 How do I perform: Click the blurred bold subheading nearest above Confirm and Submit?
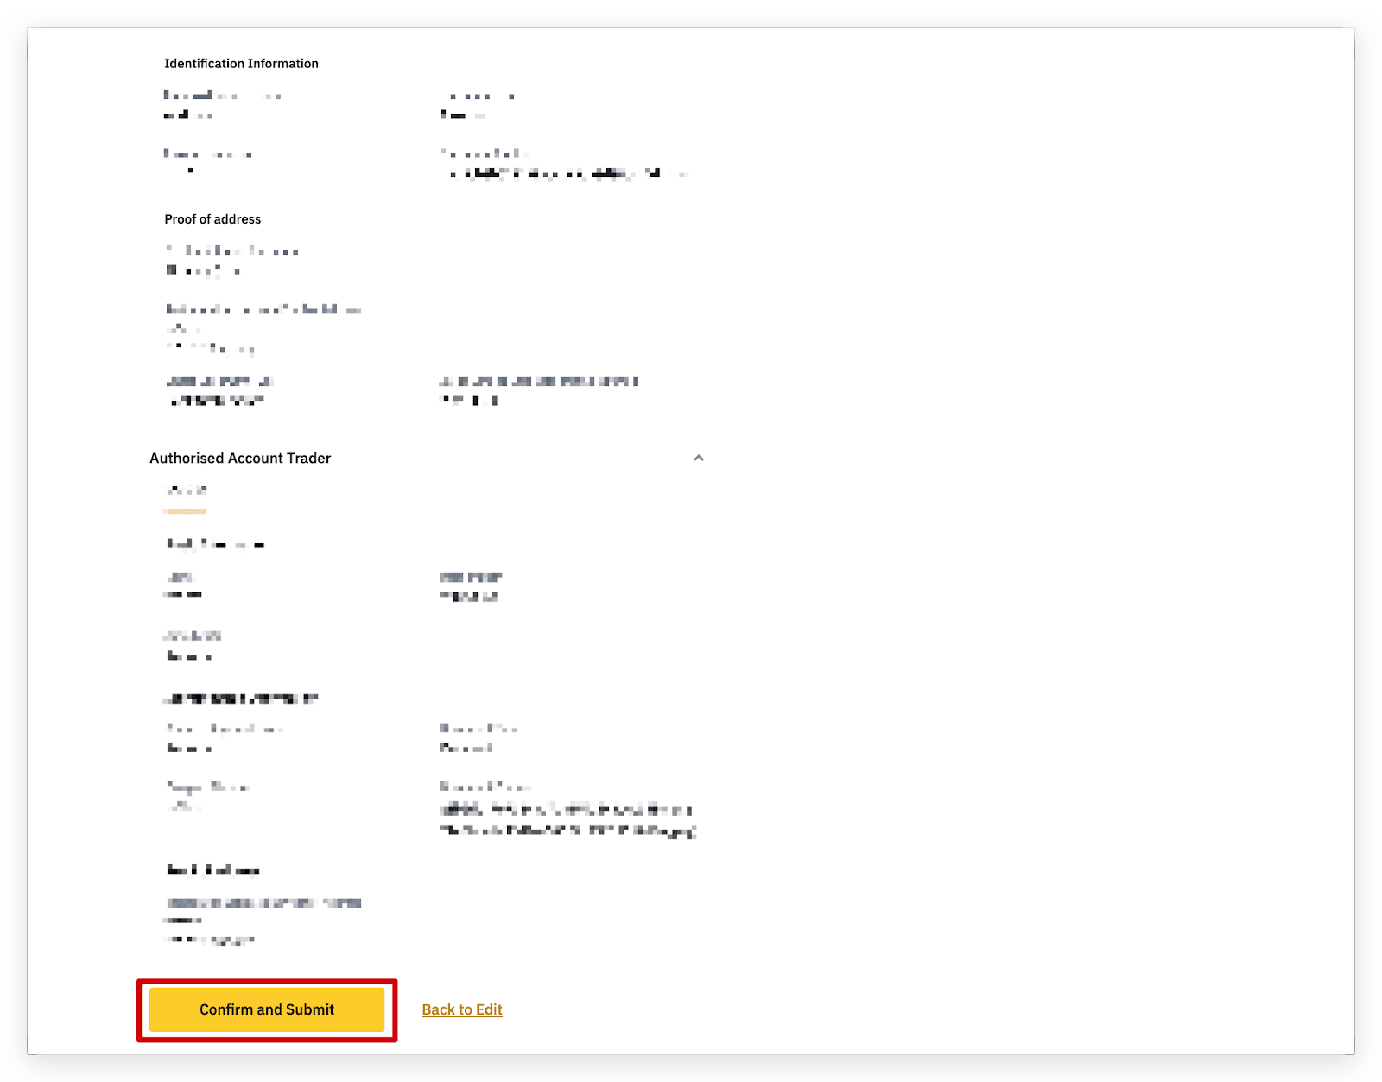212,870
